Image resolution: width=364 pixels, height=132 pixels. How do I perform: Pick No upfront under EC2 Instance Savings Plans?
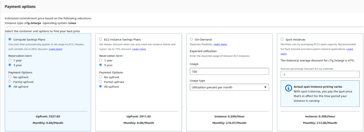click(101, 77)
